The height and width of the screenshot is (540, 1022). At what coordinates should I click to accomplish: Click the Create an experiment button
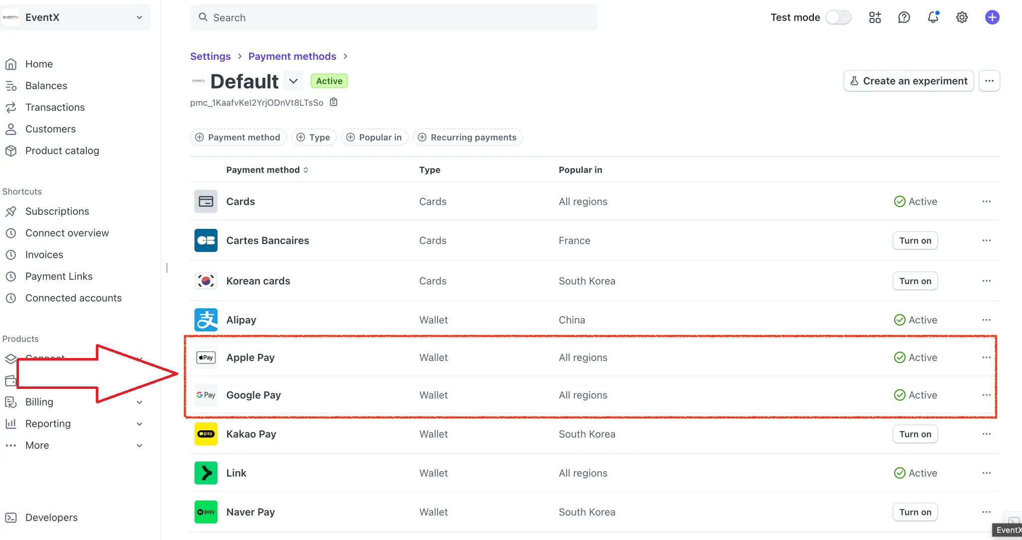click(909, 81)
